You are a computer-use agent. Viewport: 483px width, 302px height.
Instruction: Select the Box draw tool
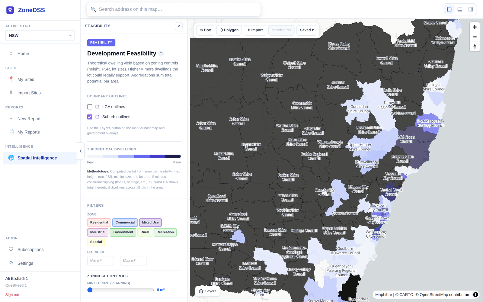click(205, 30)
